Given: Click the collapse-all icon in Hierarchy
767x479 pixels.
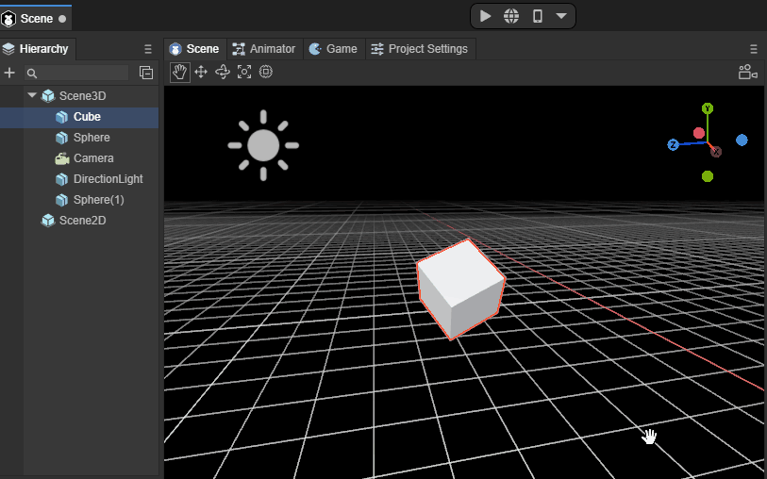Looking at the screenshot, I should (146, 73).
